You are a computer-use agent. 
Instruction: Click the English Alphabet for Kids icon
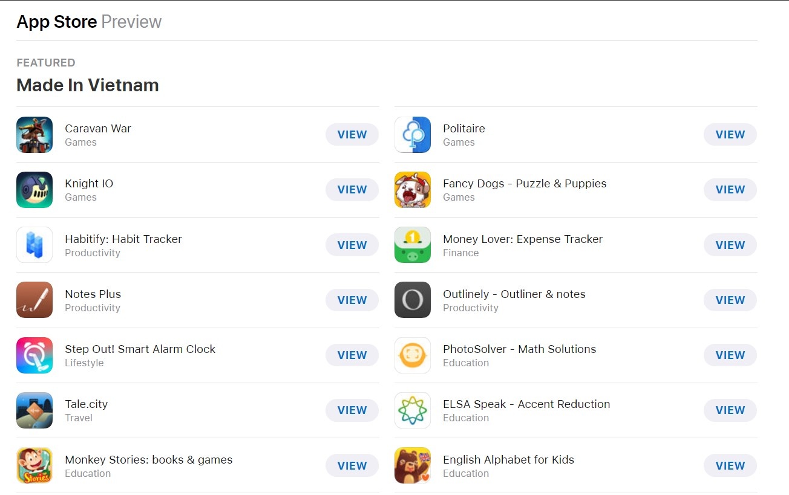[x=412, y=465]
